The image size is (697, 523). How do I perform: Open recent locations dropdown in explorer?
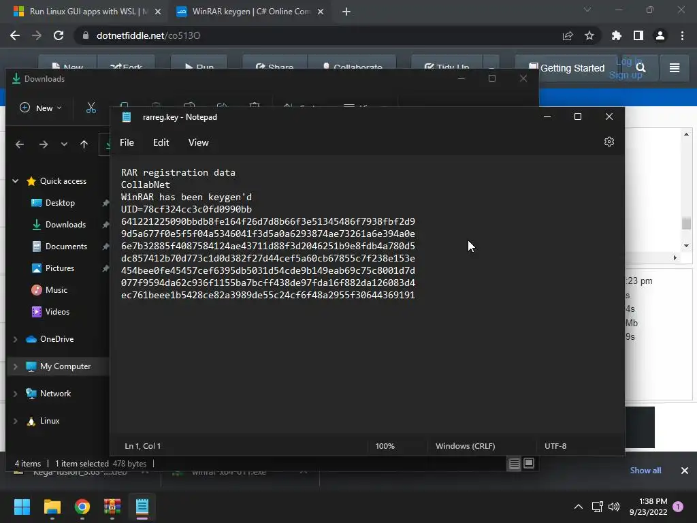[64, 144]
